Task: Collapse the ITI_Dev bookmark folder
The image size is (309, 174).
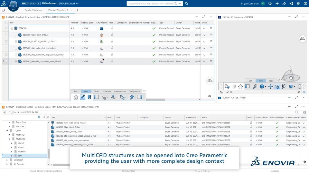Action: pos(7,130)
